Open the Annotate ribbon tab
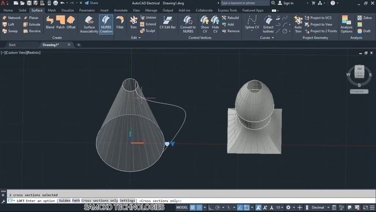376x212 pixels. (120, 11)
